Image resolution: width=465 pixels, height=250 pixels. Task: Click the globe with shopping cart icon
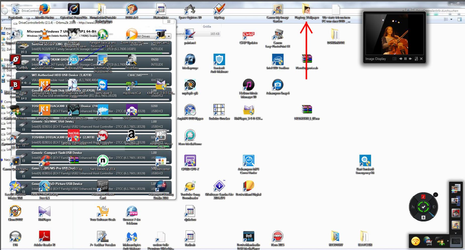[x=428, y=241]
